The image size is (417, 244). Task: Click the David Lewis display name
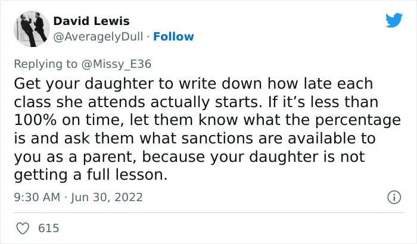pyautogui.click(x=91, y=21)
